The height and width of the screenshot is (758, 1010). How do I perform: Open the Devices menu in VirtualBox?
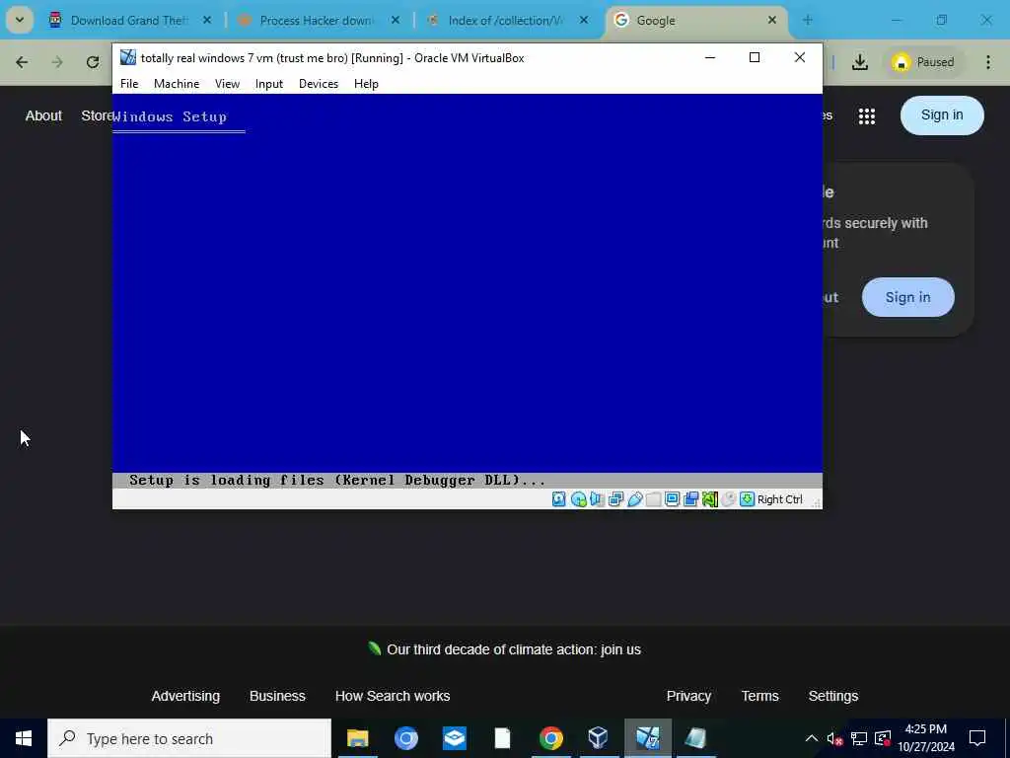point(319,84)
